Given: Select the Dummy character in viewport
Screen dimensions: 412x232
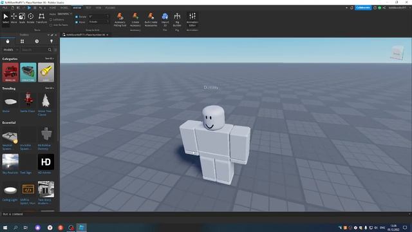Looking at the screenshot, I should [x=214, y=145].
